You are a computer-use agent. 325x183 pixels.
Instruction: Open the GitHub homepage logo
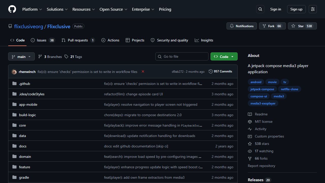(12, 9)
